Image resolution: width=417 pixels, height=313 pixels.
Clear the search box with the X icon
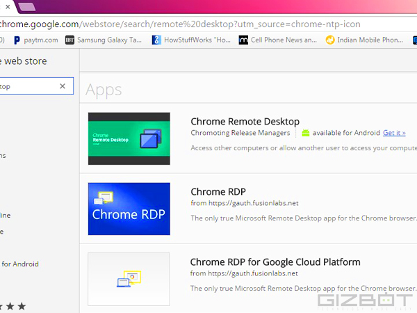(63, 86)
